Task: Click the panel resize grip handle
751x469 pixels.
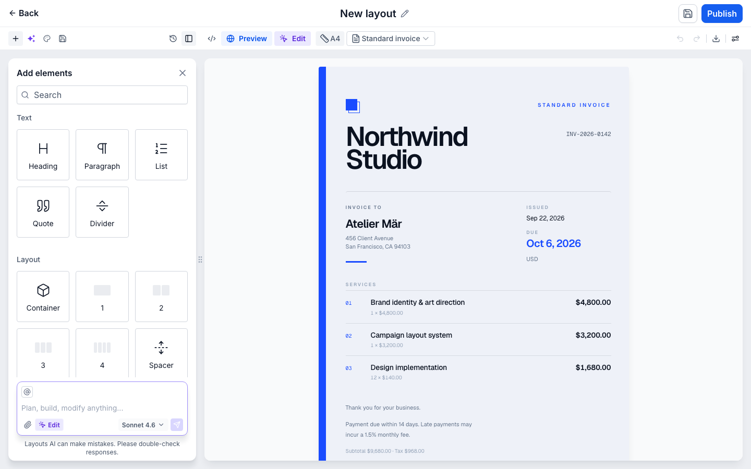Action: (200, 260)
